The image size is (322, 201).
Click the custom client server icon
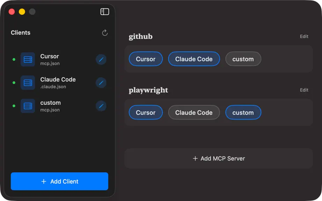click(28, 106)
